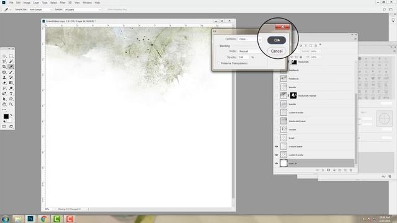Select the History Brush tool

pyautogui.click(x=11, y=77)
